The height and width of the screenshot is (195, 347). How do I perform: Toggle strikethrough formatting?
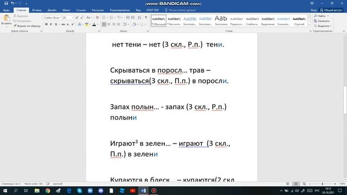point(63,24)
